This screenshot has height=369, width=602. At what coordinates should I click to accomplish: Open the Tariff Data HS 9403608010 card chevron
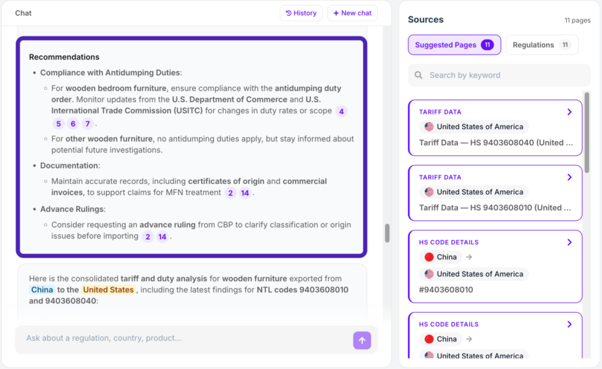(569, 177)
